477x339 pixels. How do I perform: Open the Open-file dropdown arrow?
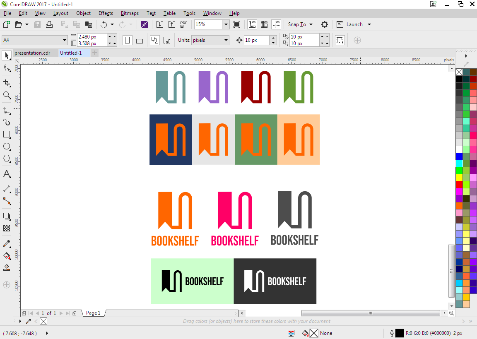(27, 24)
